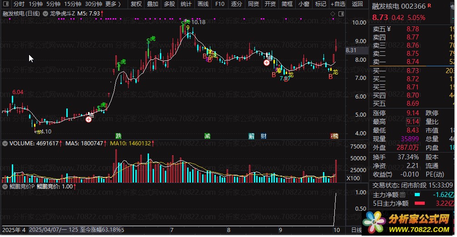457x237 pixels.
Task: Click the 解 event marker
Action: pyautogui.click(x=252, y=136)
